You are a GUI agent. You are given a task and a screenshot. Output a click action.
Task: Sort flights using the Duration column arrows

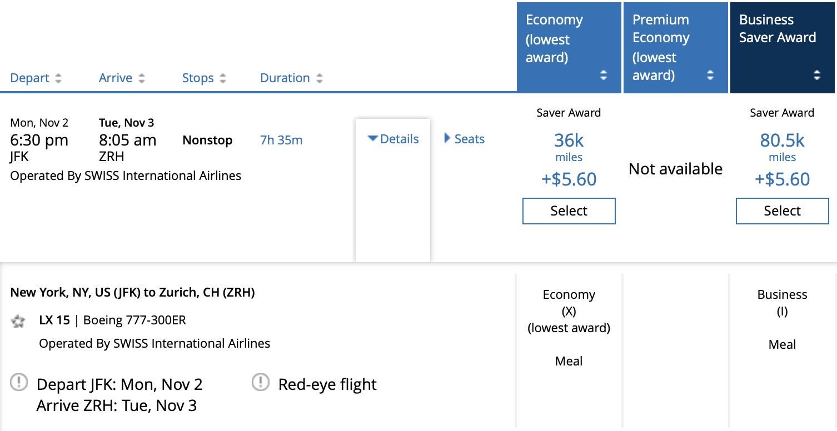[320, 78]
